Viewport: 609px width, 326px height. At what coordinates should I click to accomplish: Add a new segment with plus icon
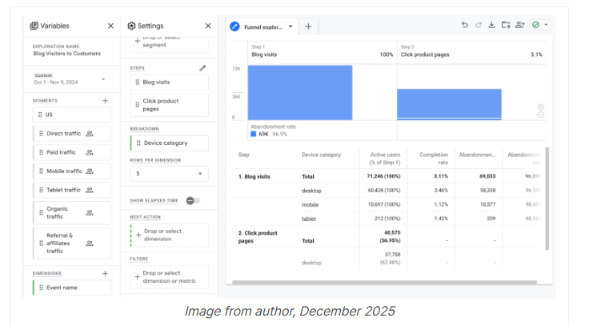[x=105, y=101]
